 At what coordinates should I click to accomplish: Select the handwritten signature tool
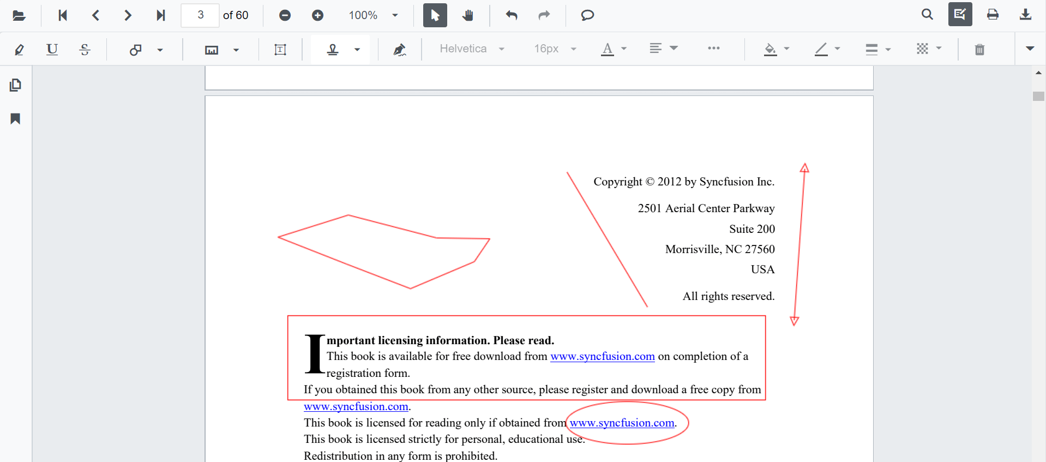pos(399,50)
